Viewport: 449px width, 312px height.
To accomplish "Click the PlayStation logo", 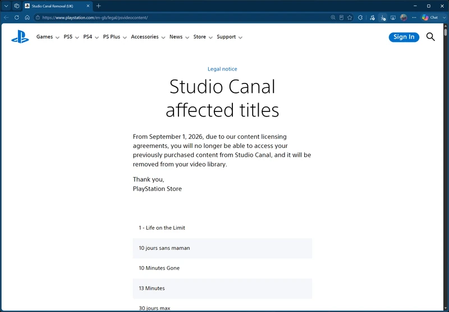I will (x=20, y=36).
